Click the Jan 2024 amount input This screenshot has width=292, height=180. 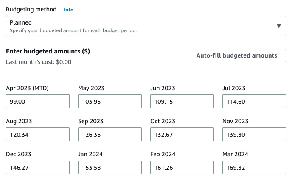[x=110, y=167]
